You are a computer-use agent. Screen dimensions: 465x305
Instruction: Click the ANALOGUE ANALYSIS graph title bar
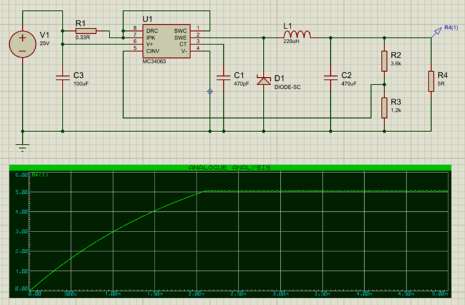(x=230, y=167)
